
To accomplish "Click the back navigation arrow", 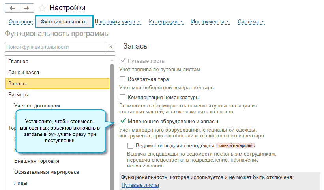I will click(12, 8).
